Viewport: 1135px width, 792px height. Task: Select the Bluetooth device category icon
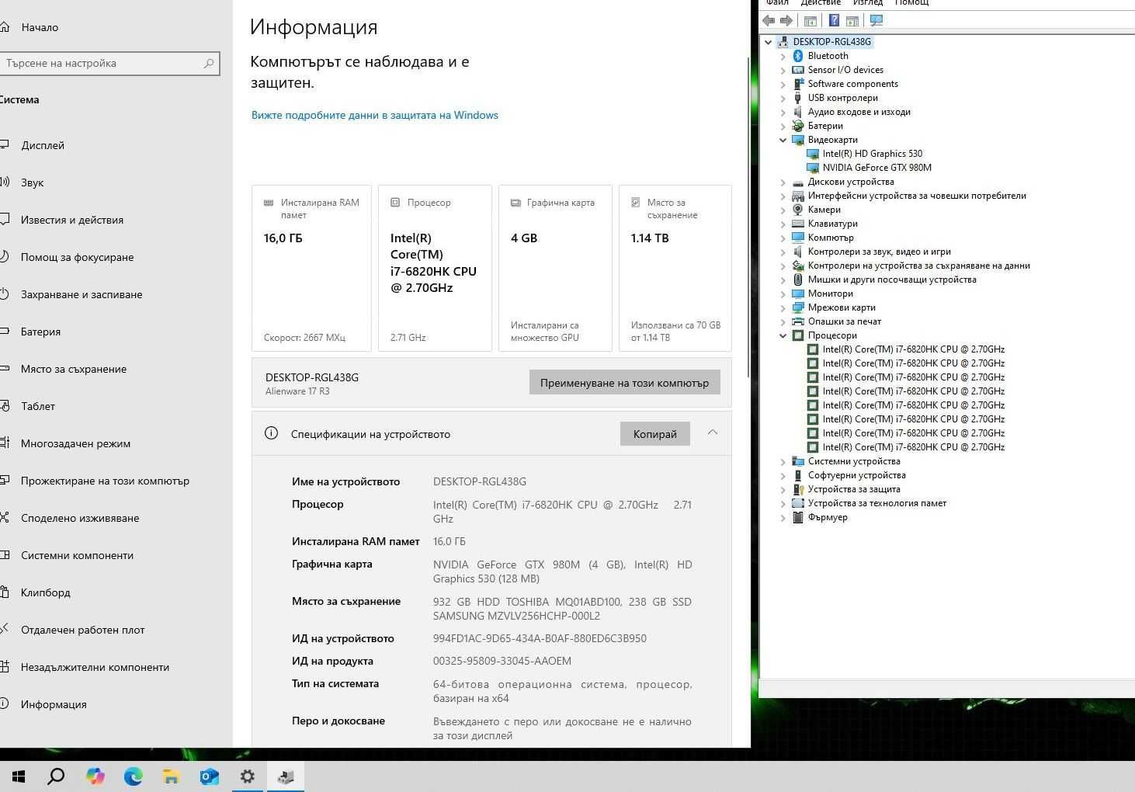click(797, 56)
